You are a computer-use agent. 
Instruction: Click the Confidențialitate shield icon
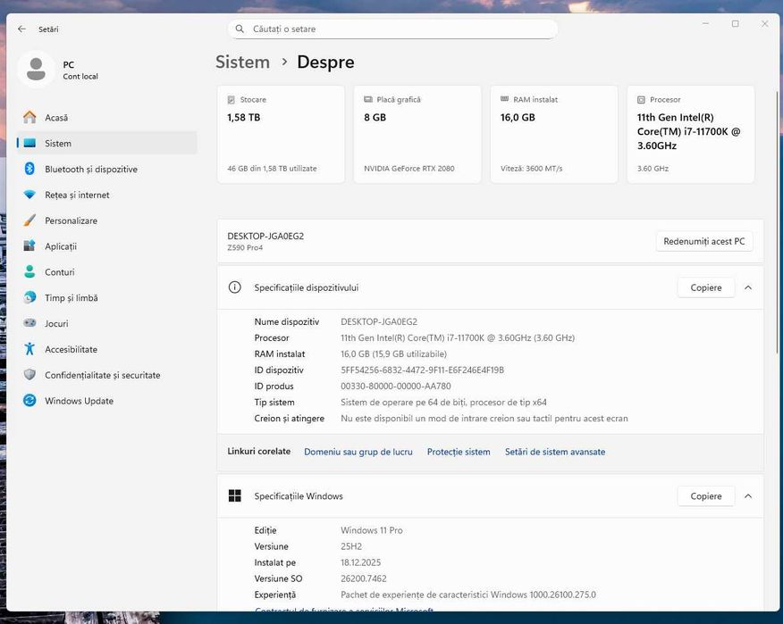pos(29,375)
